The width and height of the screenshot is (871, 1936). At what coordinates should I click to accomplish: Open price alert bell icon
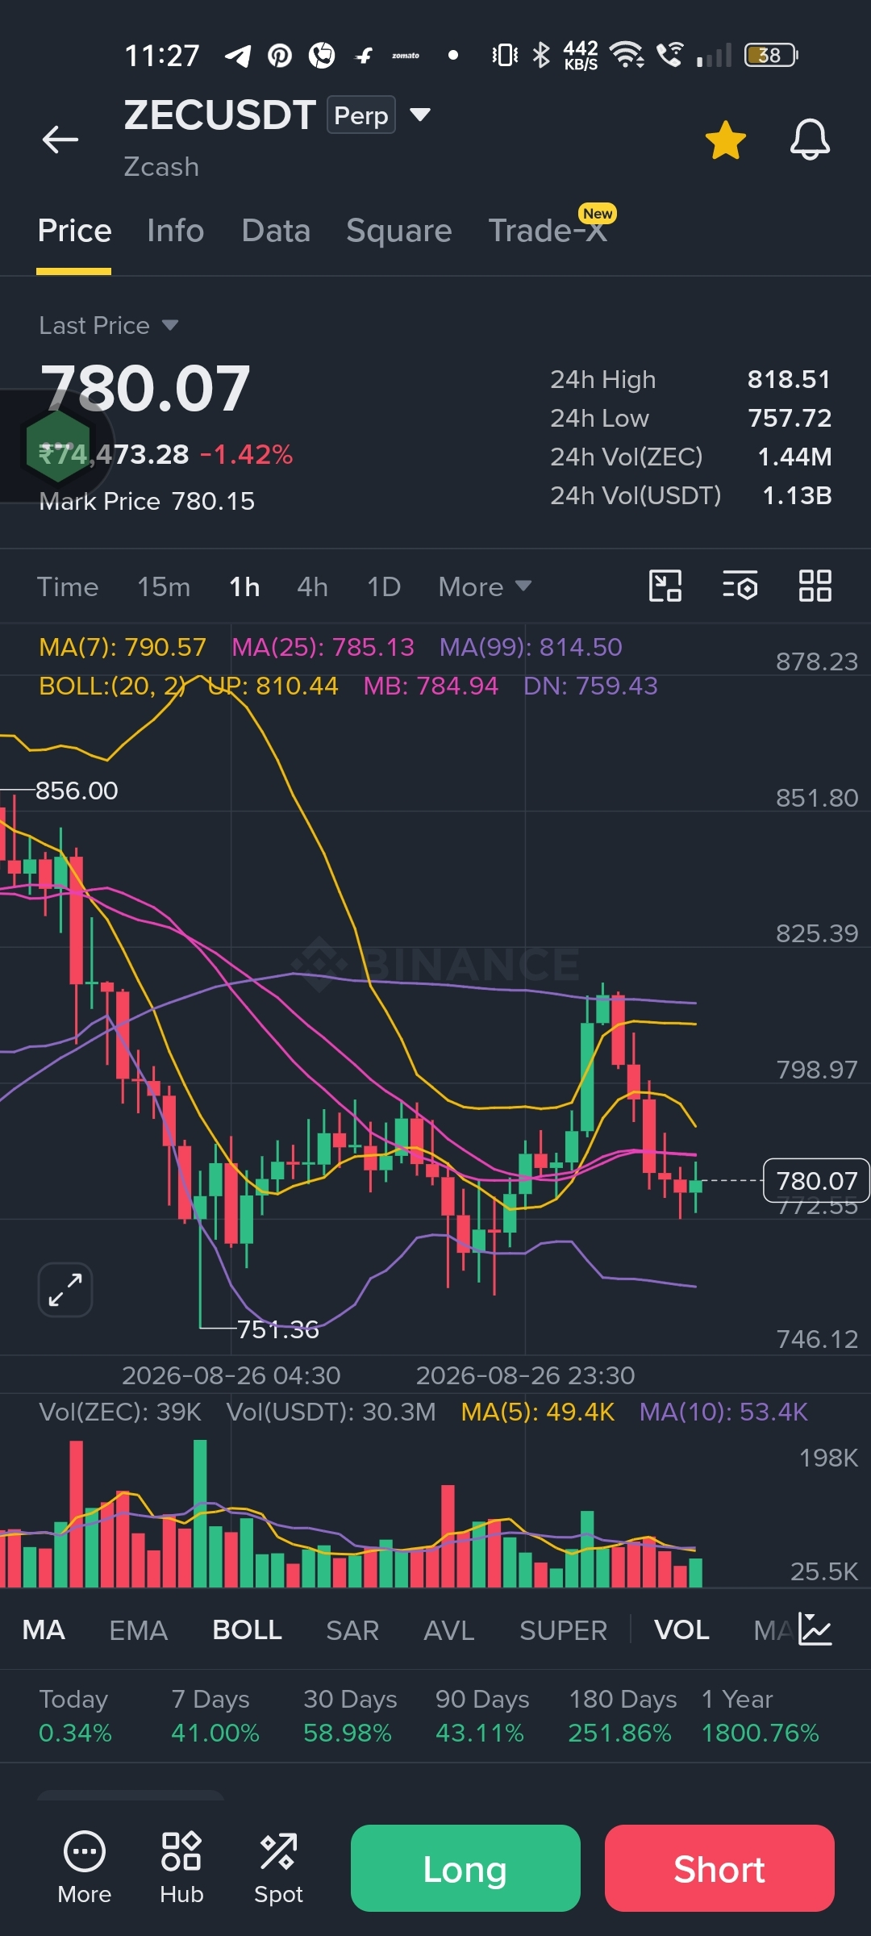click(810, 140)
